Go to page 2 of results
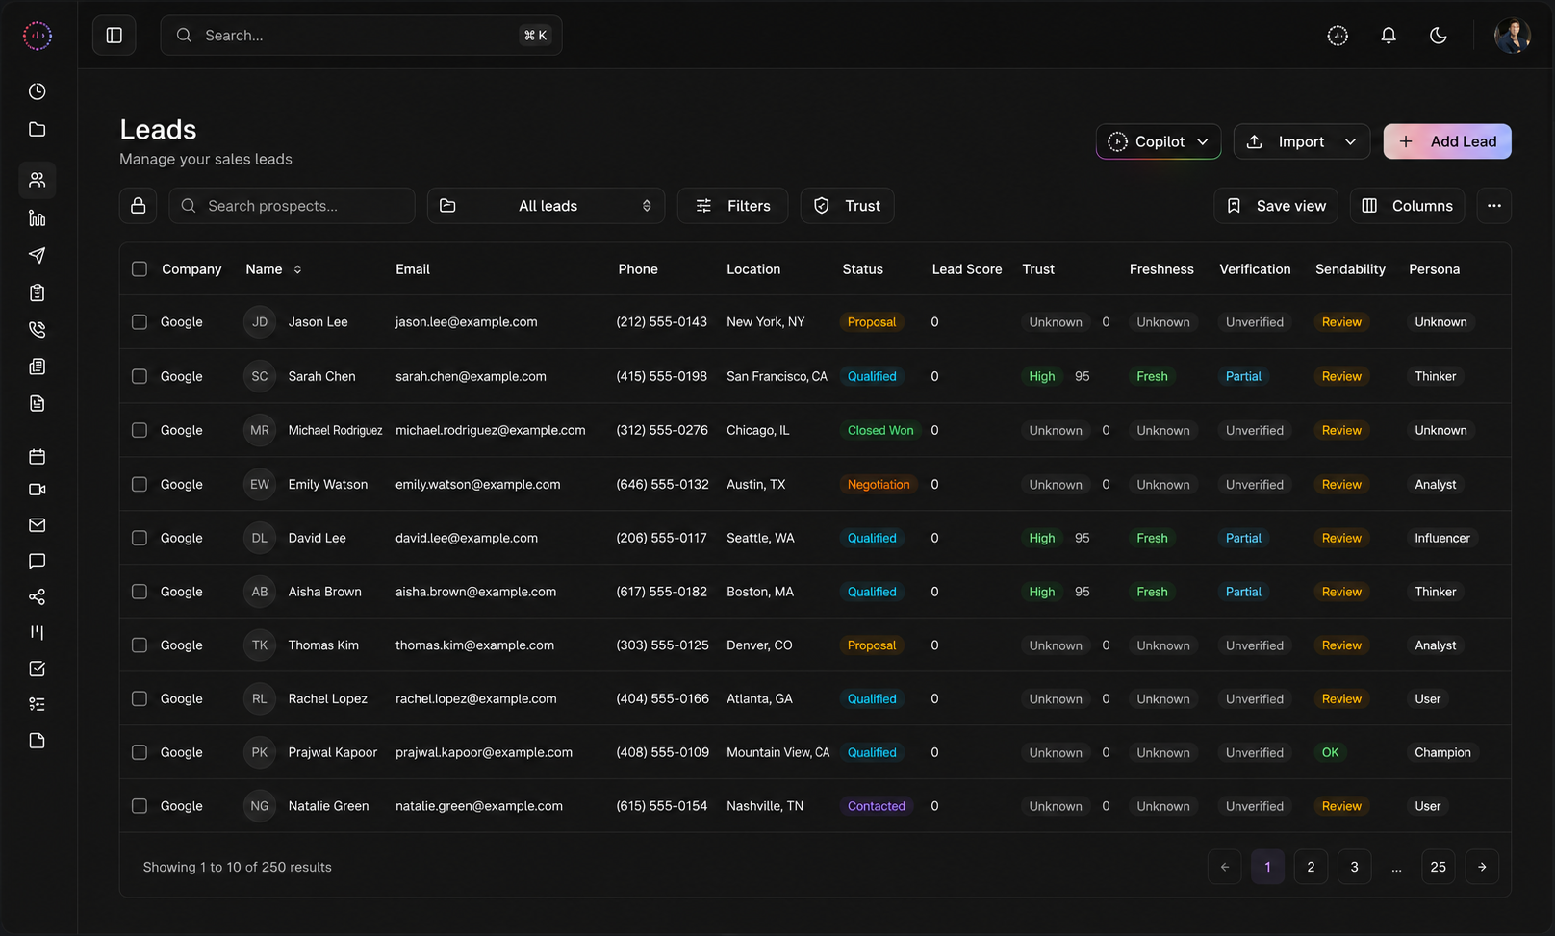 click(1311, 867)
